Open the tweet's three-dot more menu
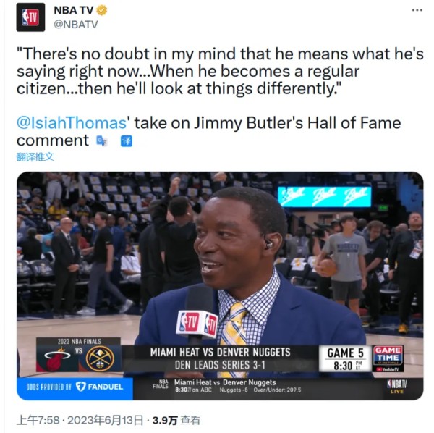 point(417,10)
